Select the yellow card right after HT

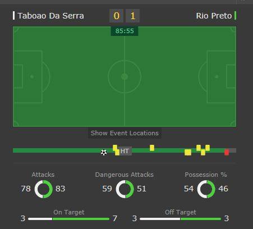(152, 148)
